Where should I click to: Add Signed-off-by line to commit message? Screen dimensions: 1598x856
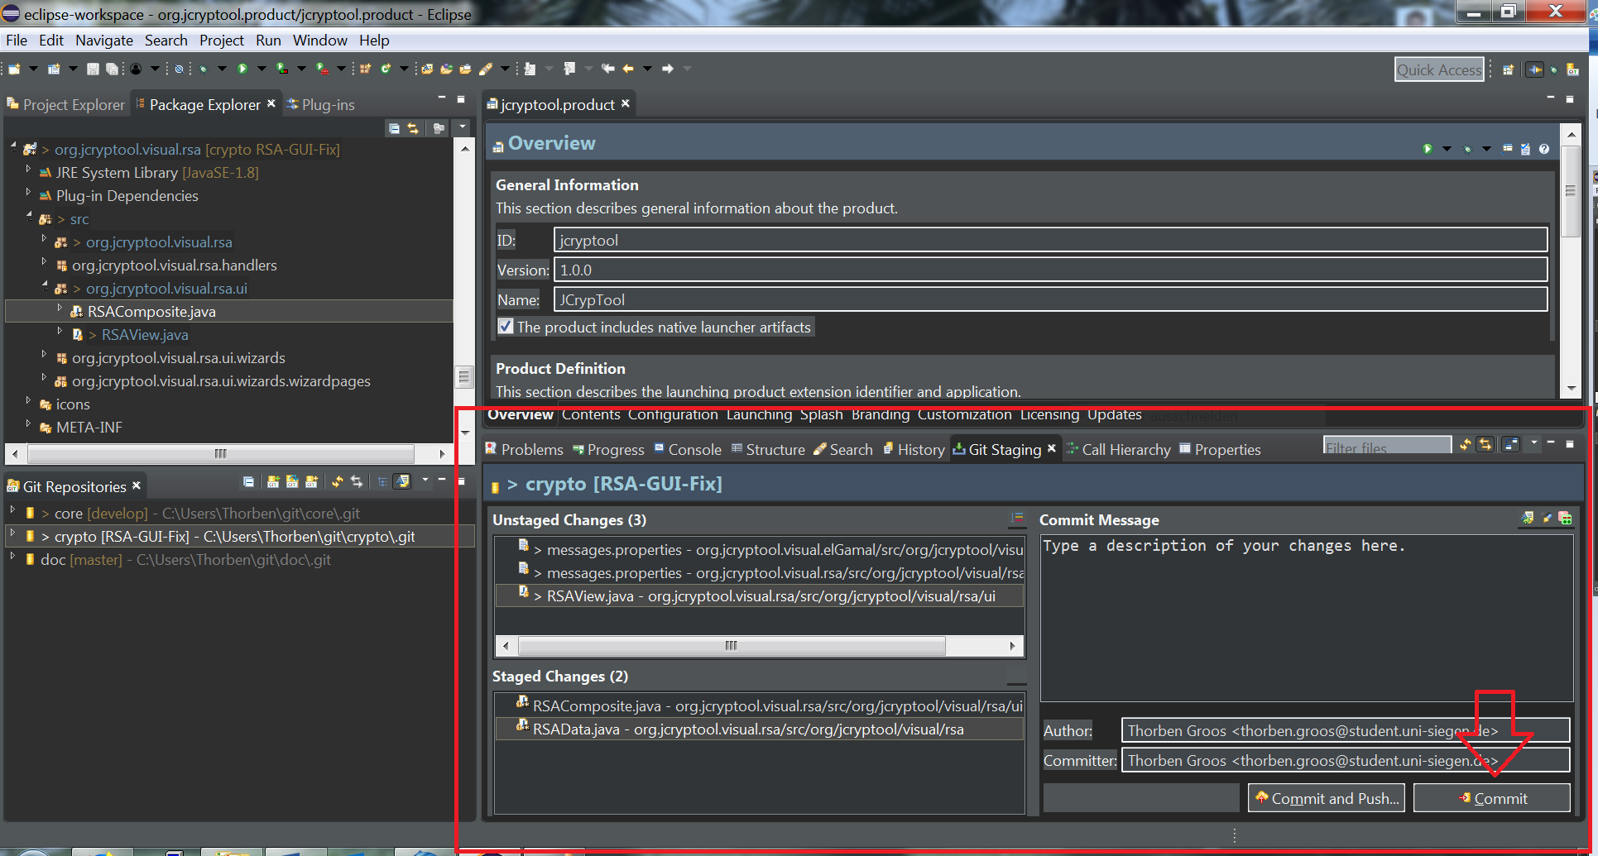(x=1547, y=518)
